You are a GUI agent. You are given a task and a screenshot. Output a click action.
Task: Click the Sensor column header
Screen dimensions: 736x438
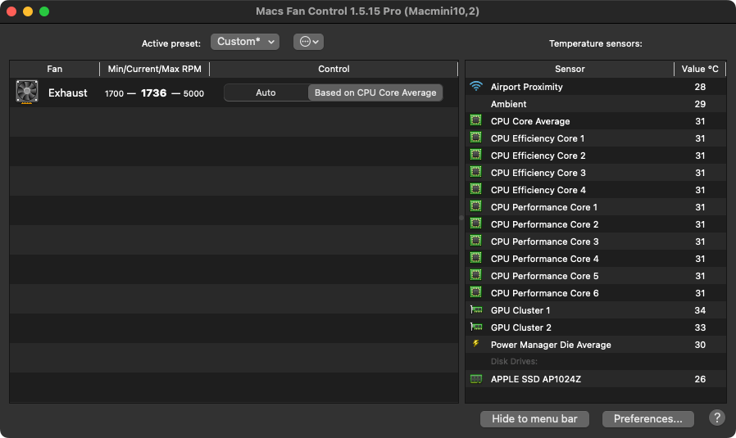tap(570, 69)
